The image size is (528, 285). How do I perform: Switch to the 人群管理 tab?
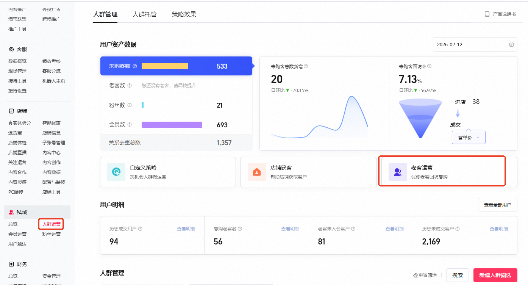coord(105,14)
